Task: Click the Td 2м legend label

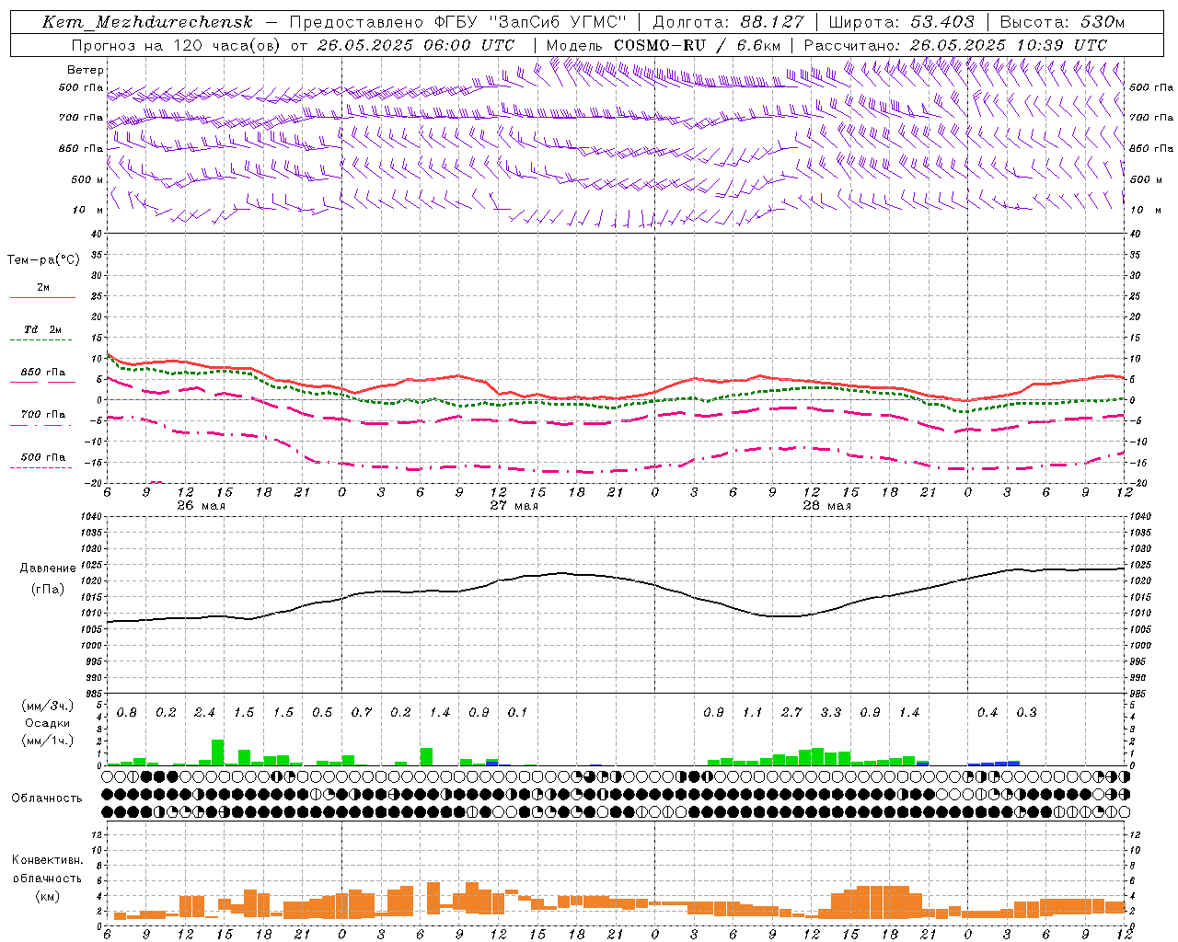Action: coord(42,329)
